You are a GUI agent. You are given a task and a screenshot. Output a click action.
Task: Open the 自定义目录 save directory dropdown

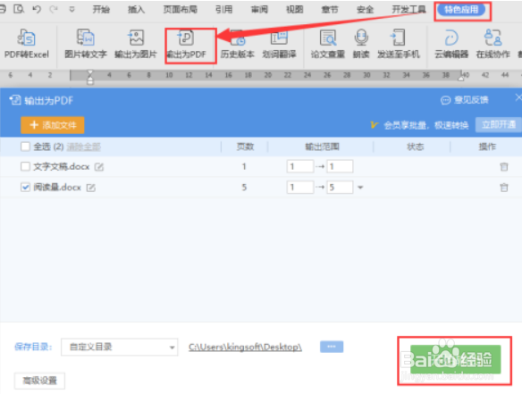119,347
